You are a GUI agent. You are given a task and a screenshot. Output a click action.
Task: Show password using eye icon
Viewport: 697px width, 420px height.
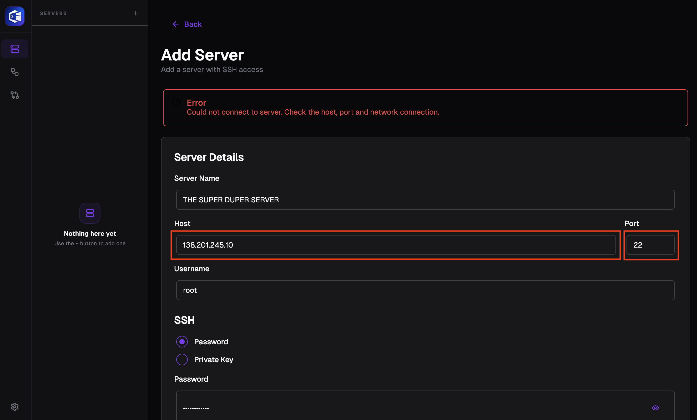pyautogui.click(x=655, y=408)
